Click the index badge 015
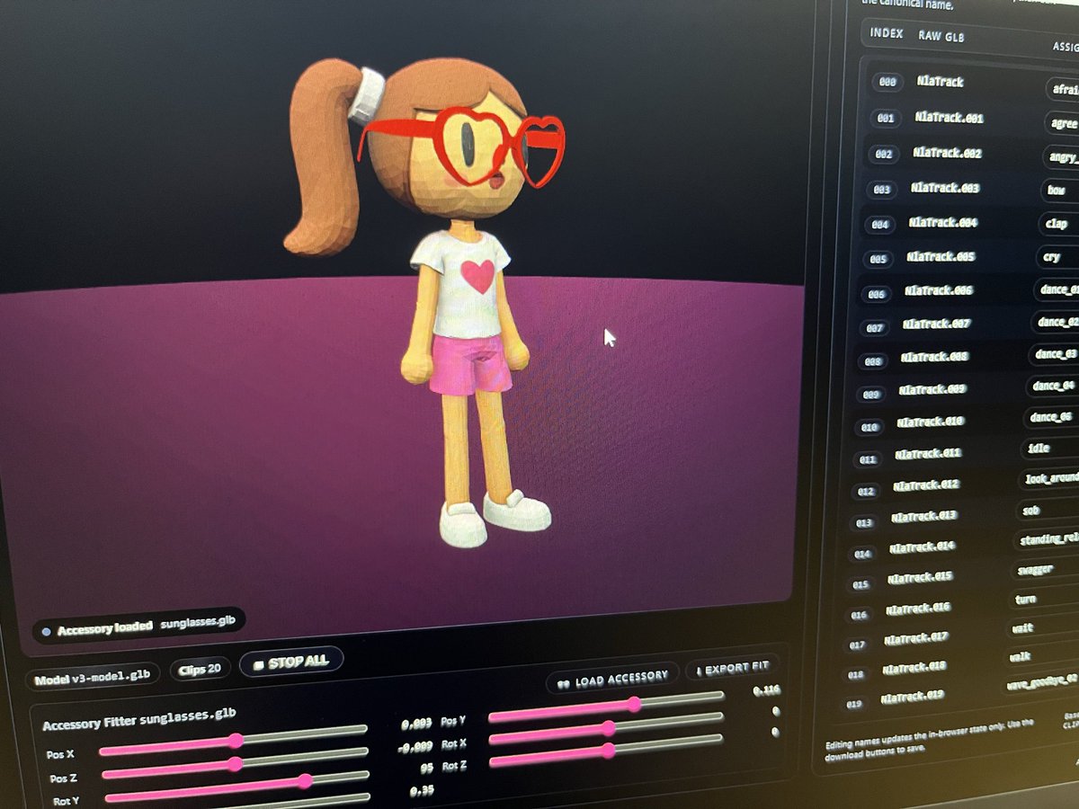This screenshot has height=809, width=1079. [861, 583]
